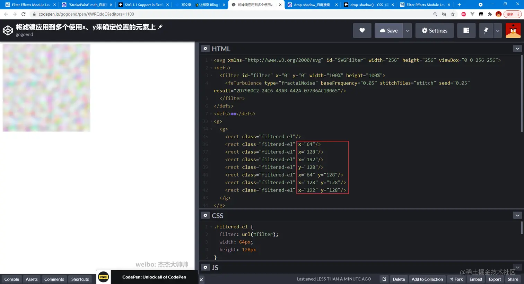524x284 pixels.
Task: Click the crossed-eye icon in address bar
Action: [x=444, y=14]
